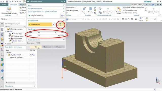Click the cylinder object selection icon button
The height and width of the screenshot is (91, 162).
(62, 16)
